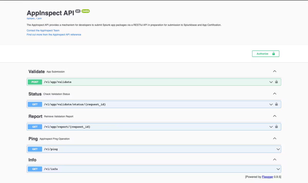Image resolution: width=308 pixels, height=183 pixels.
Task: Click the /v1/app/report/{request_id} path text
Action: [67, 127]
